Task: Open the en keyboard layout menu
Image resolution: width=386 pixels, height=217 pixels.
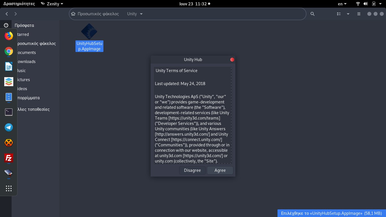Action: pos(342,4)
